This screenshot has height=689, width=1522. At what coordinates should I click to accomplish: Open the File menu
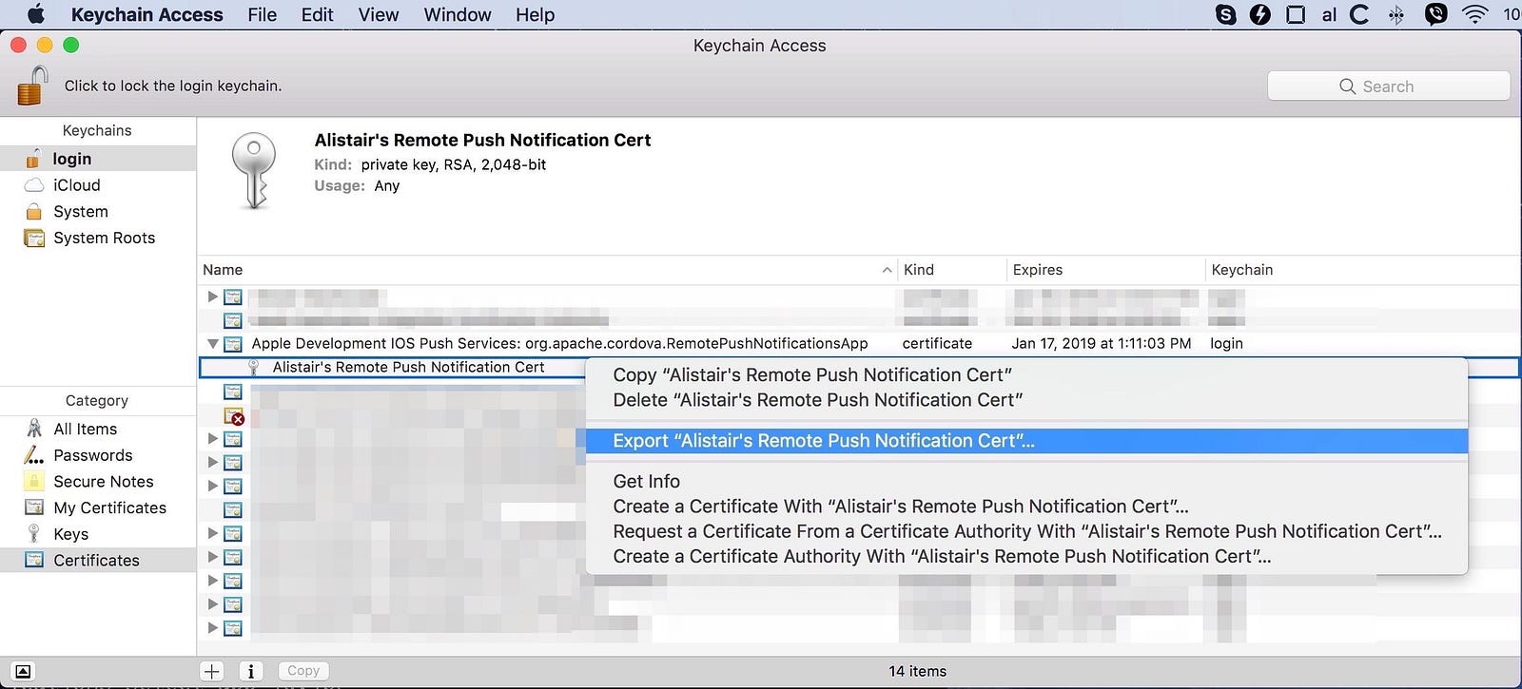coord(262,14)
